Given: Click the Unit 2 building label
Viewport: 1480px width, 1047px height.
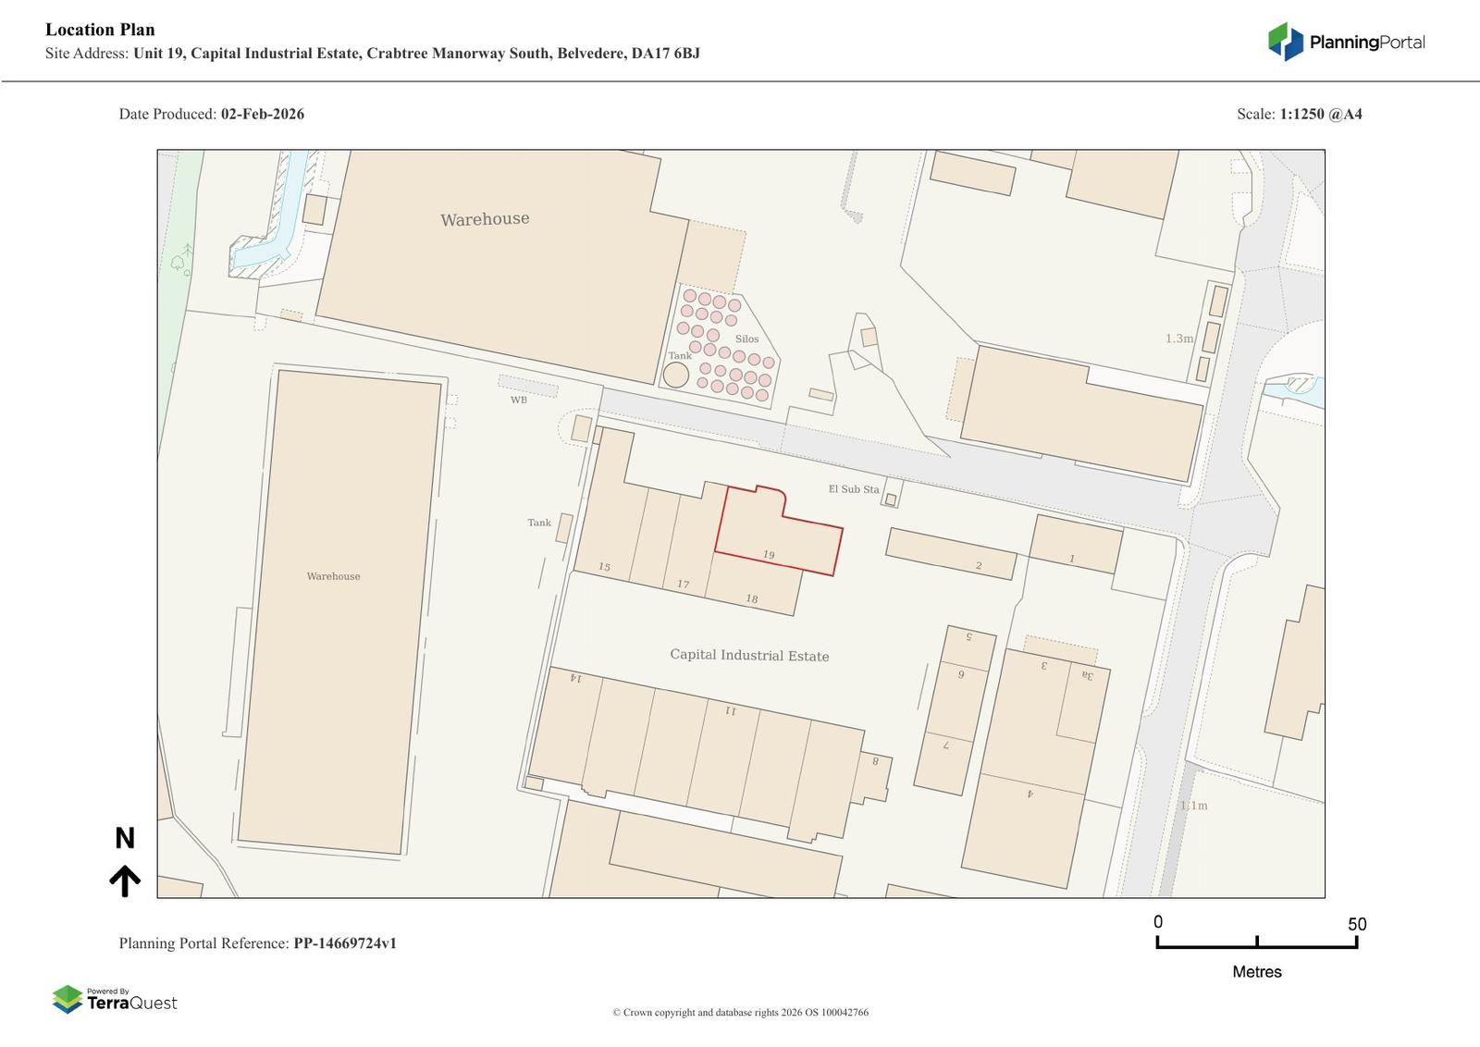Looking at the screenshot, I should [978, 565].
